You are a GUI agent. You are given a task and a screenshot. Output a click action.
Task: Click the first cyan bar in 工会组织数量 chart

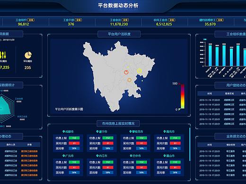click(x=210, y=56)
